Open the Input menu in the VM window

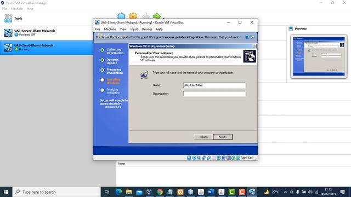point(134,29)
